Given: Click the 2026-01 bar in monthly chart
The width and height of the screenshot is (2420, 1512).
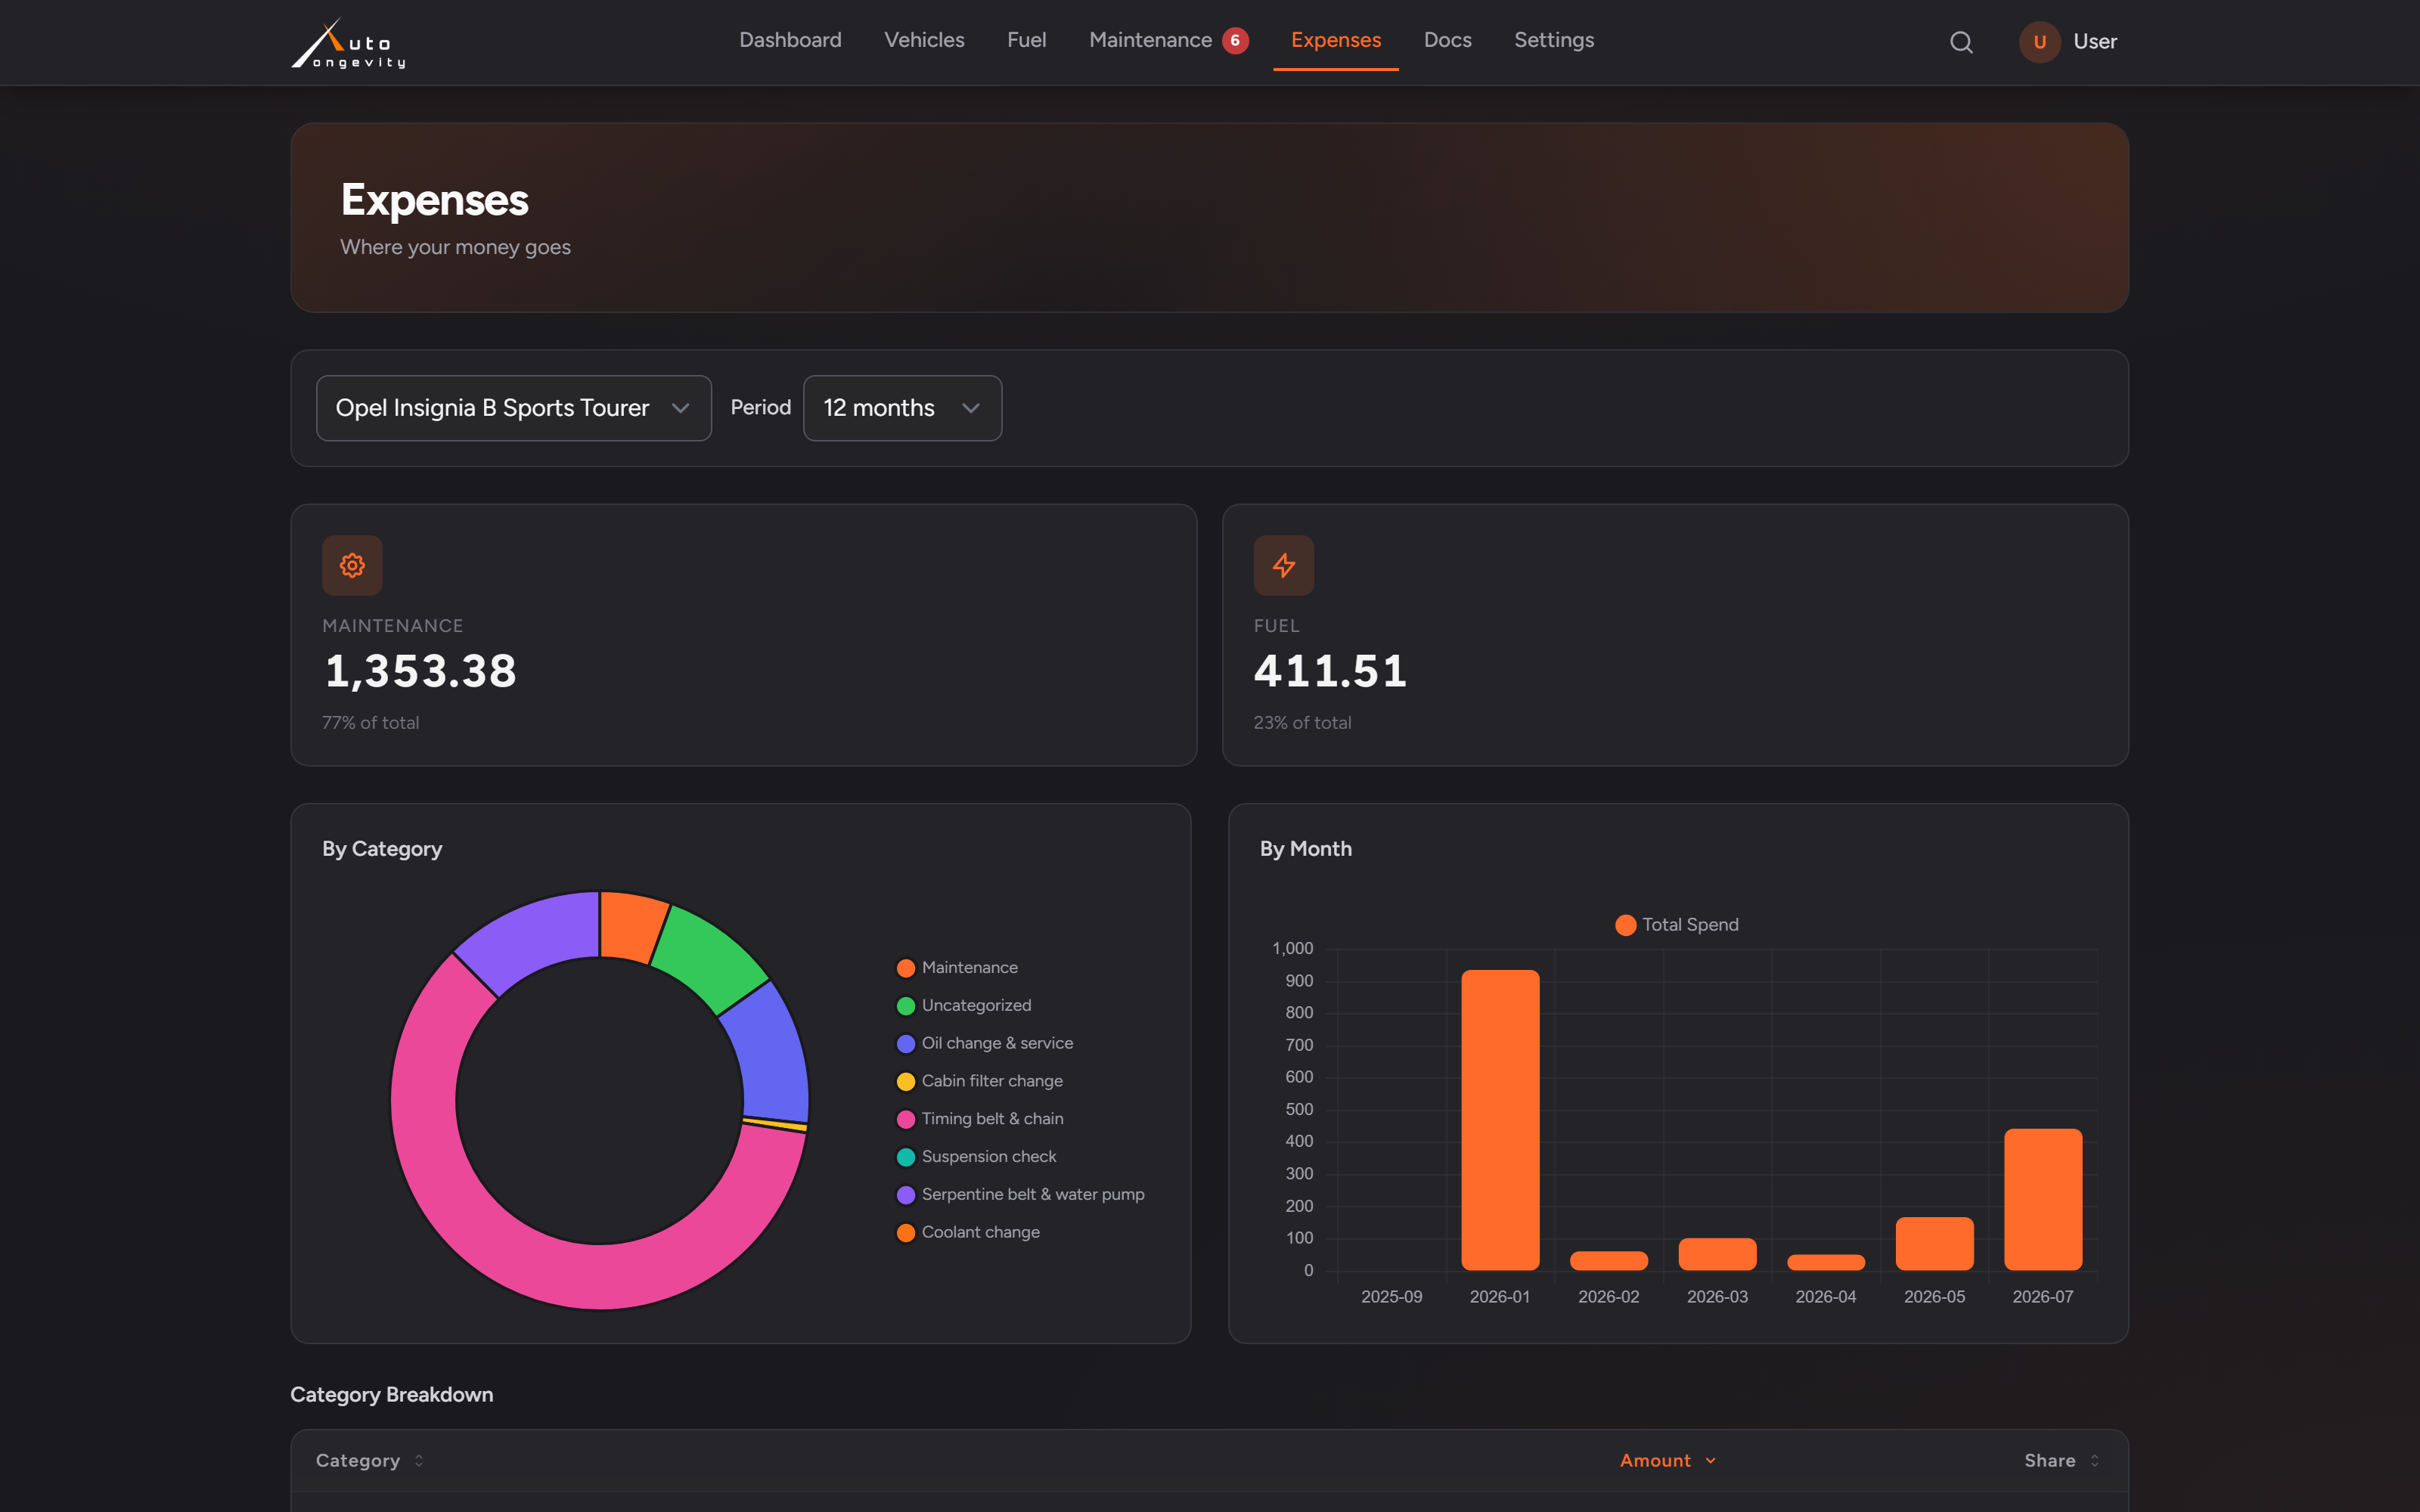Looking at the screenshot, I should click(x=1500, y=1120).
